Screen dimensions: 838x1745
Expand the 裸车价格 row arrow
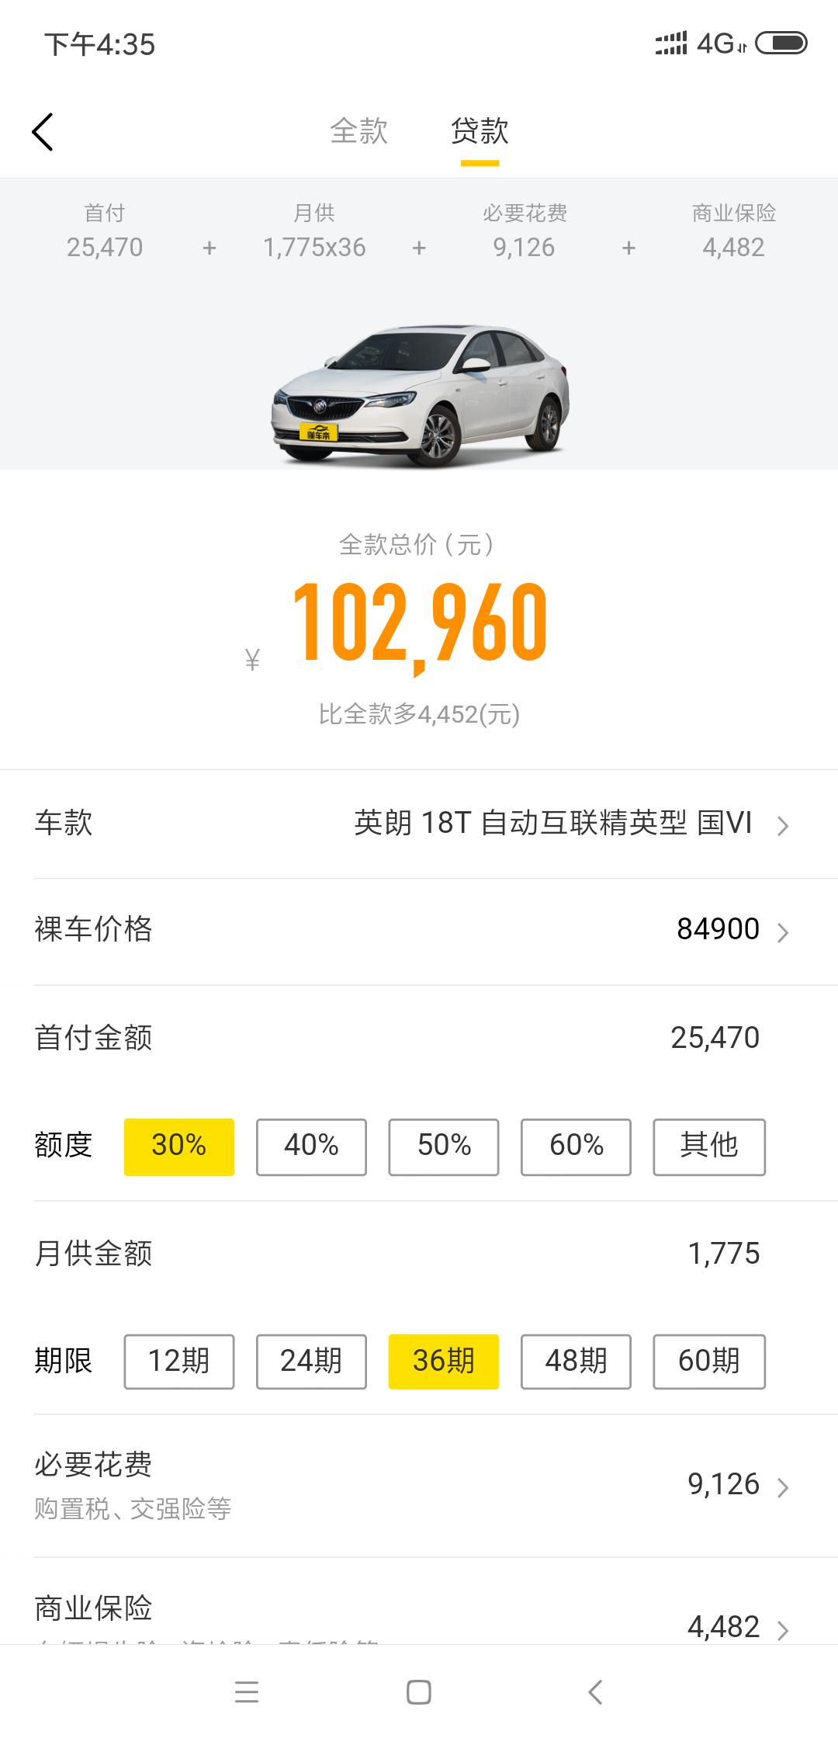click(783, 931)
